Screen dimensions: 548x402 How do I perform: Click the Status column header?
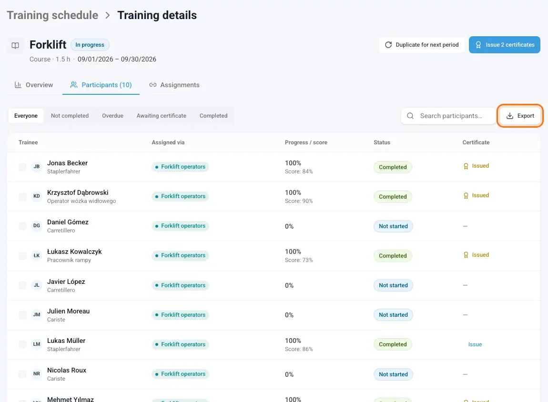tap(382, 142)
